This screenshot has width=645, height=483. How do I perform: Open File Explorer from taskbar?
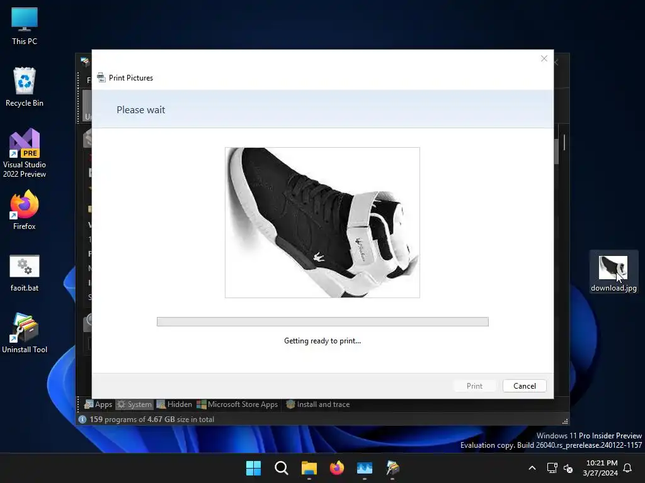tap(309, 468)
